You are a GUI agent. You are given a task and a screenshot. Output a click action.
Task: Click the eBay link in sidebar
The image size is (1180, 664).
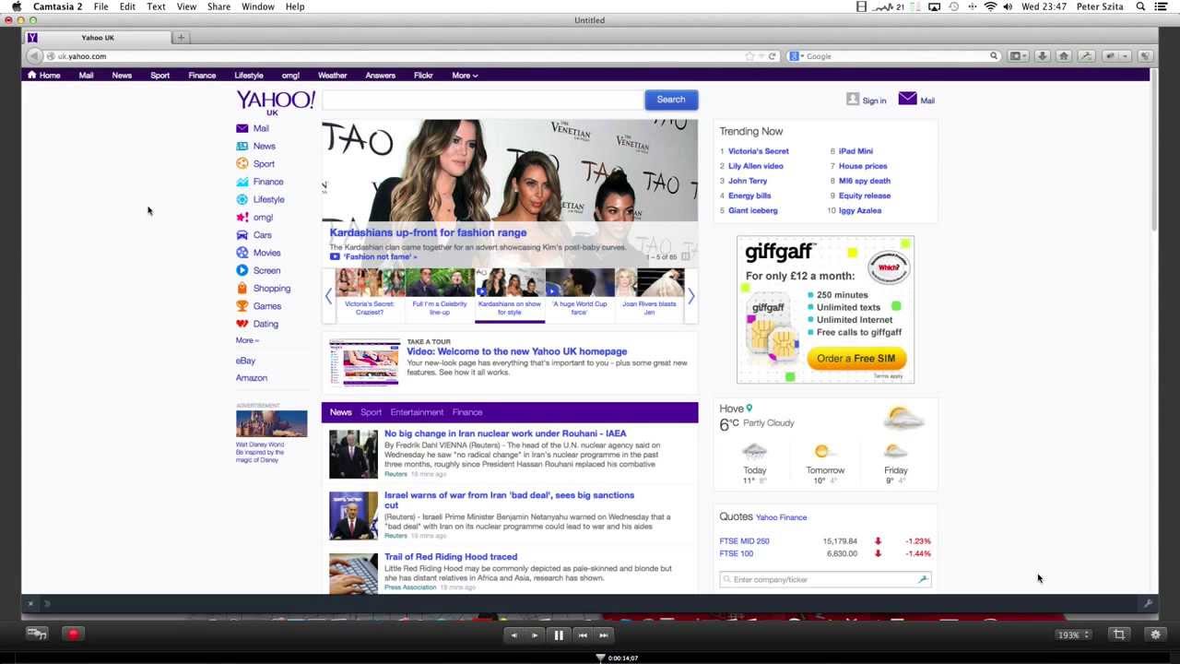[x=245, y=361]
